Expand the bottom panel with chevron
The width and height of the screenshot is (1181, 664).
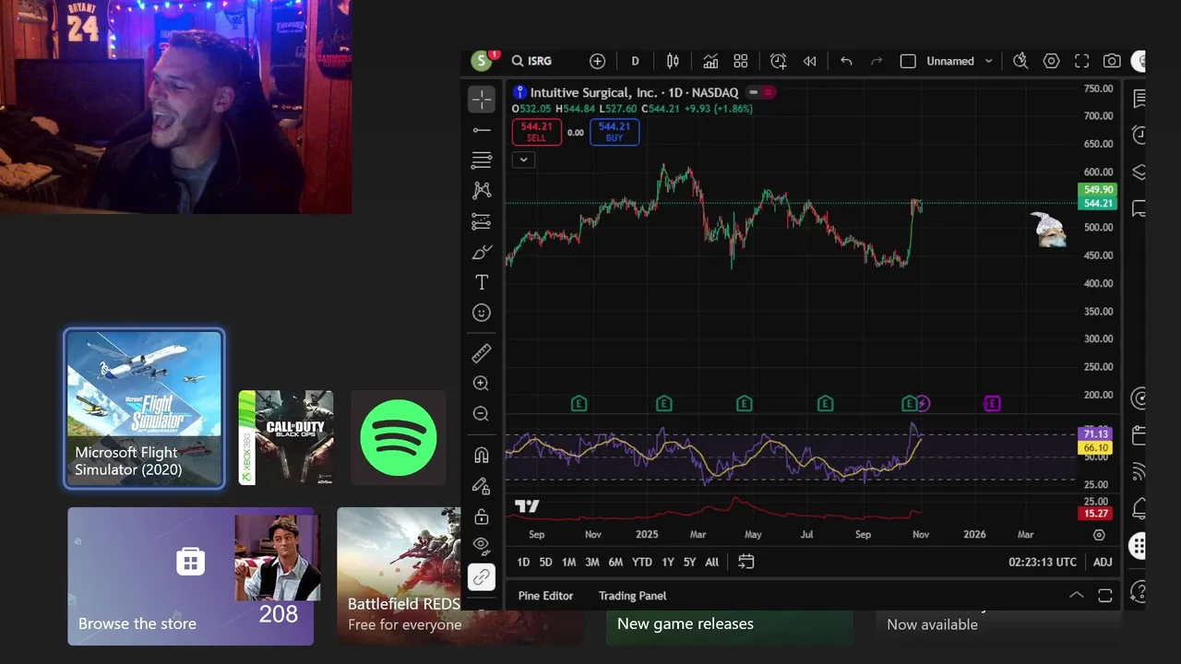pos(1076,596)
